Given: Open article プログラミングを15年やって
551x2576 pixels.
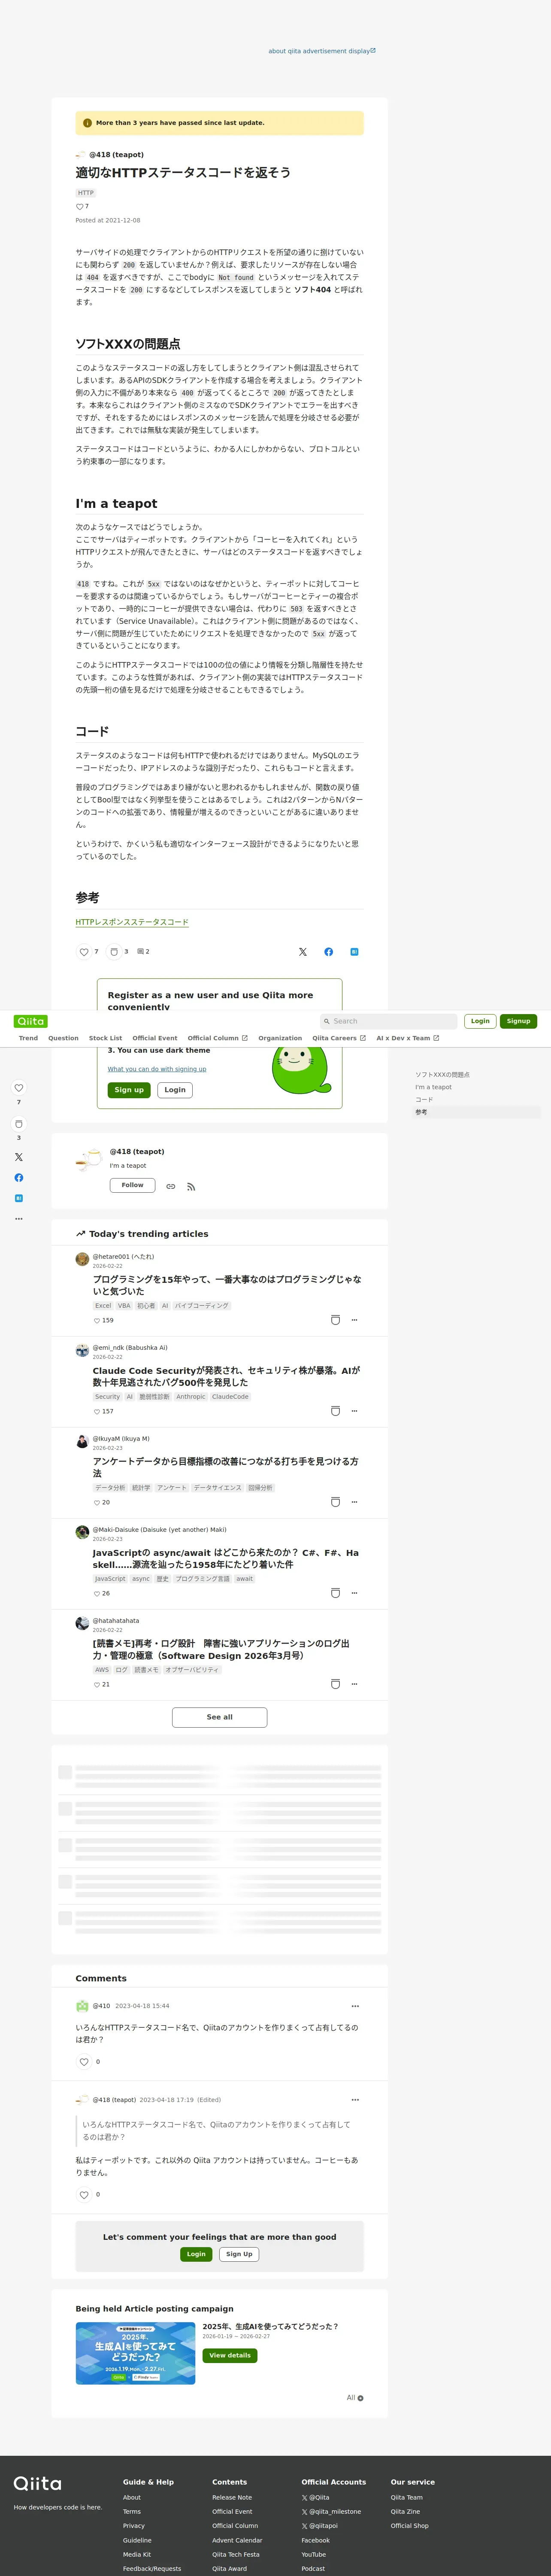Looking at the screenshot, I should (227, 1285).
